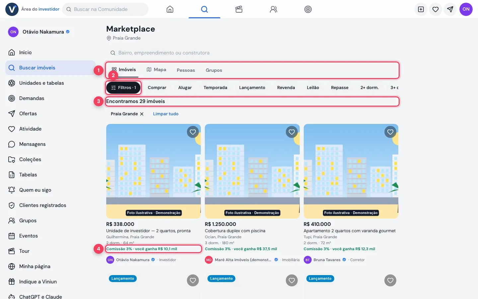Open favorites heart icon in header

(x=436, y=9)
